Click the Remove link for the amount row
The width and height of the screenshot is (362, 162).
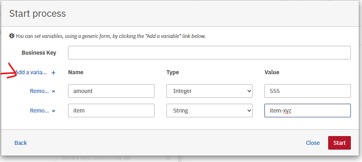[x=39, y=91]
